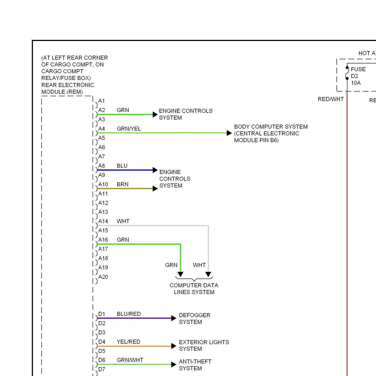Click the arrowhead pointing to DEFOGGER SYSTEM

coord(174,318)
